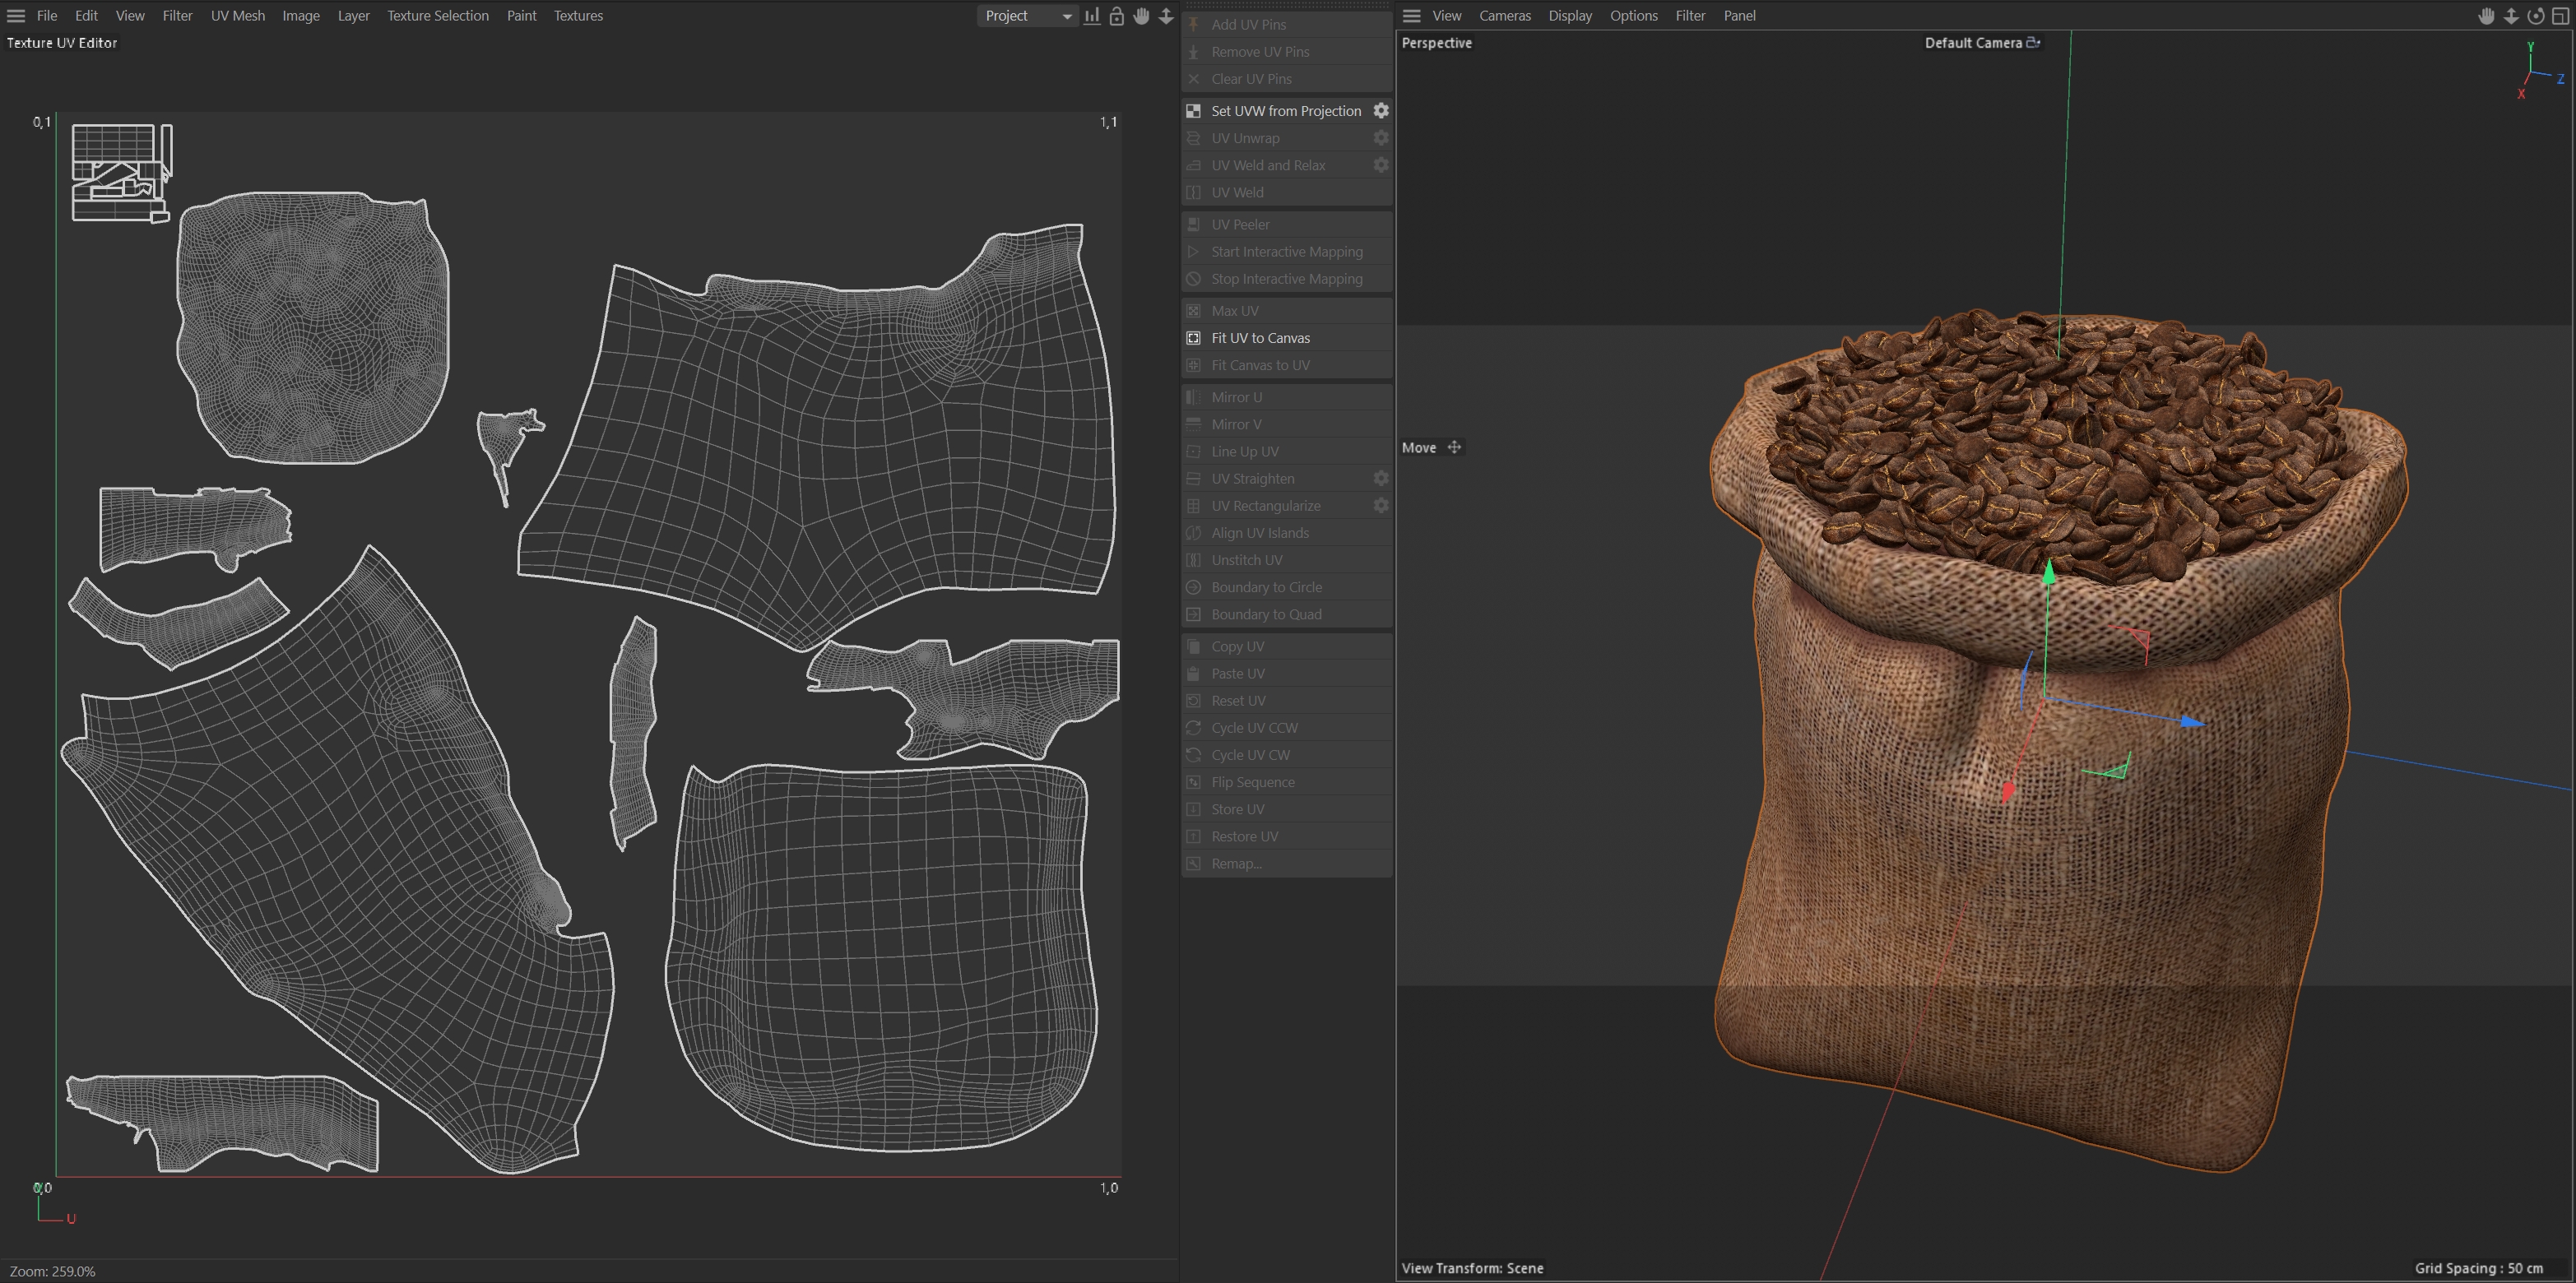Viewport: 2576px width, 1283px height.
Task: Open the viewport hamburger menu
Action: click(1412, 16)
